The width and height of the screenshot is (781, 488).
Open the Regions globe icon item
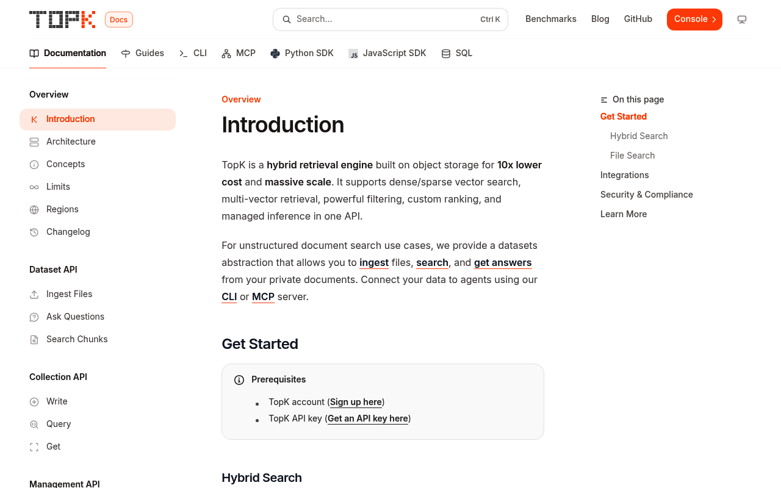[x=34, y=209]
